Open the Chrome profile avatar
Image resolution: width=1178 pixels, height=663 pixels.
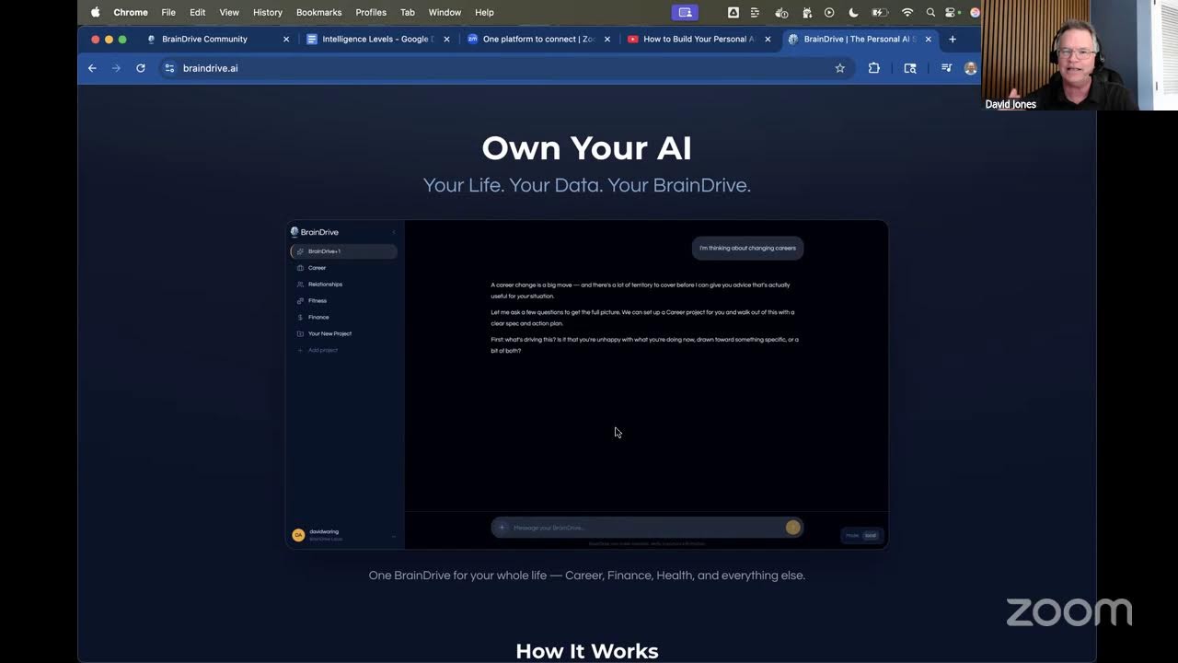(x=970, y=68)
